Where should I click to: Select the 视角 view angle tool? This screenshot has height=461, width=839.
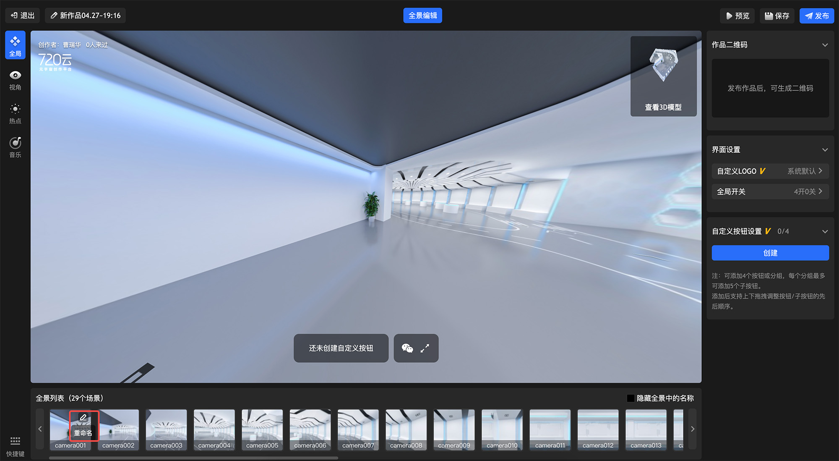15,80
